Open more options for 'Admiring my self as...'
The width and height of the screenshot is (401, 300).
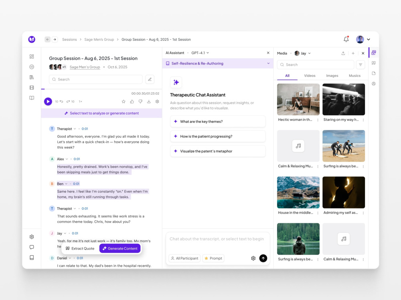point(363,213)
